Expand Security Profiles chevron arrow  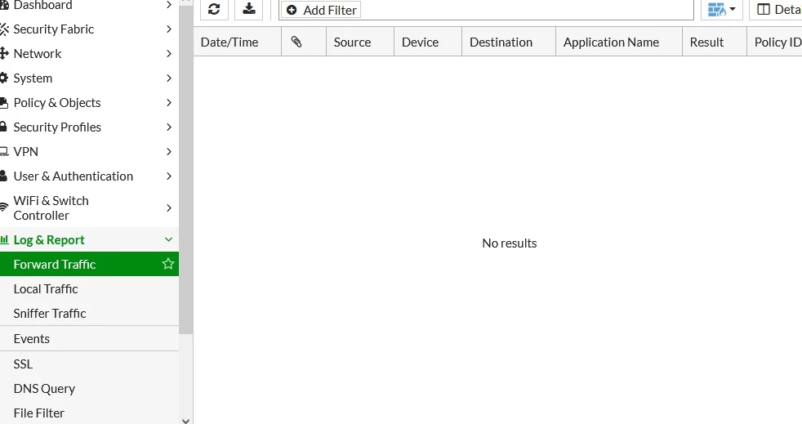(169, 127)
